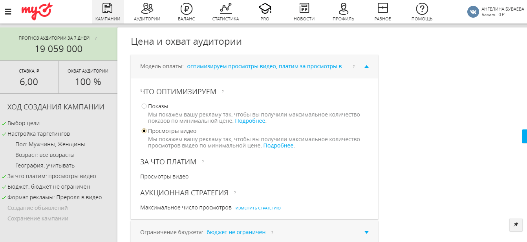Check Новости via the news icon

point(304,9)
